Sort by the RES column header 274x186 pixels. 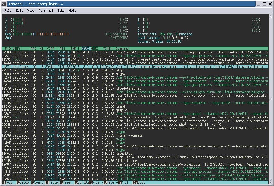pyautogui.click(x=62, y=49)
